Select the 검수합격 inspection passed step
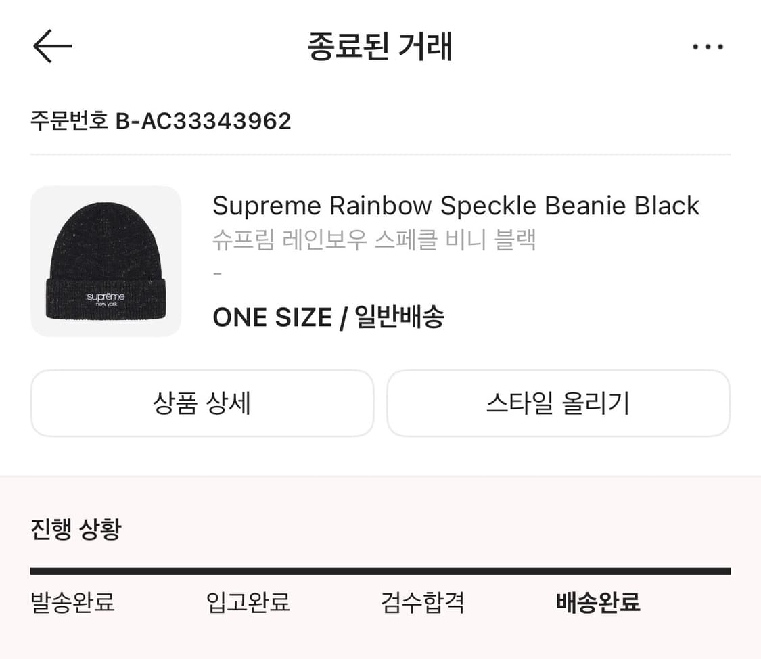 422,602
